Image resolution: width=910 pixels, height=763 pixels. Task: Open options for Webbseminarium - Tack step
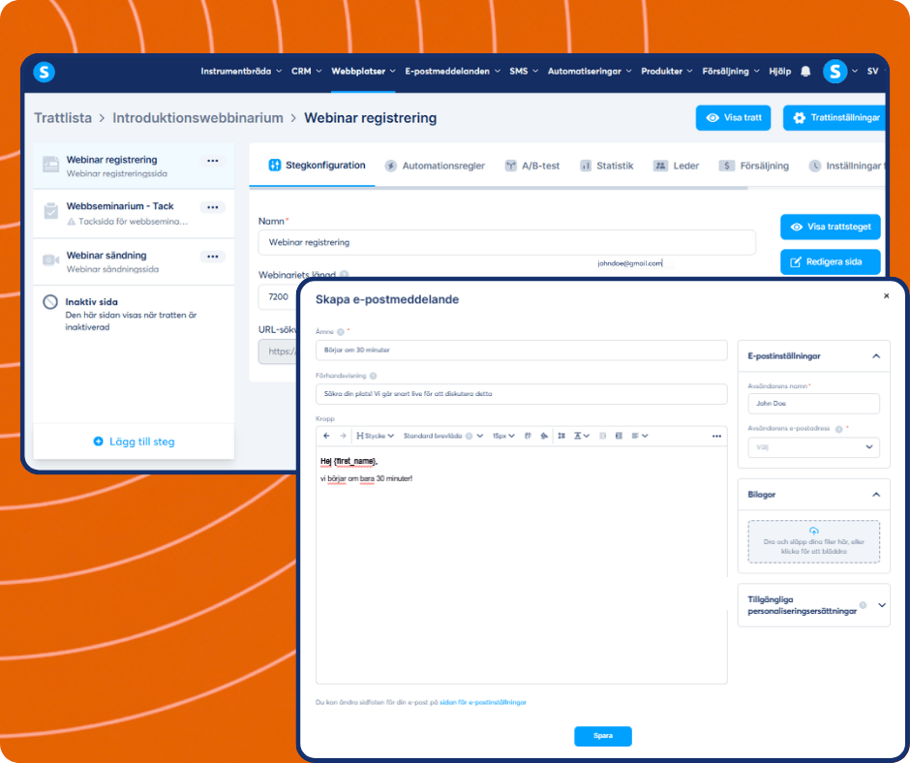212,207
